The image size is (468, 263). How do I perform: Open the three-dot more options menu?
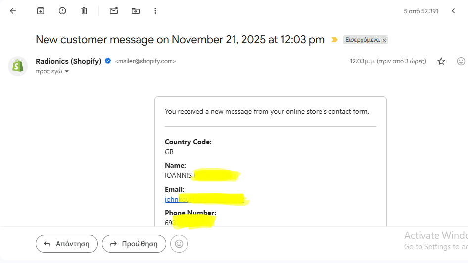(x=155, y=11)
